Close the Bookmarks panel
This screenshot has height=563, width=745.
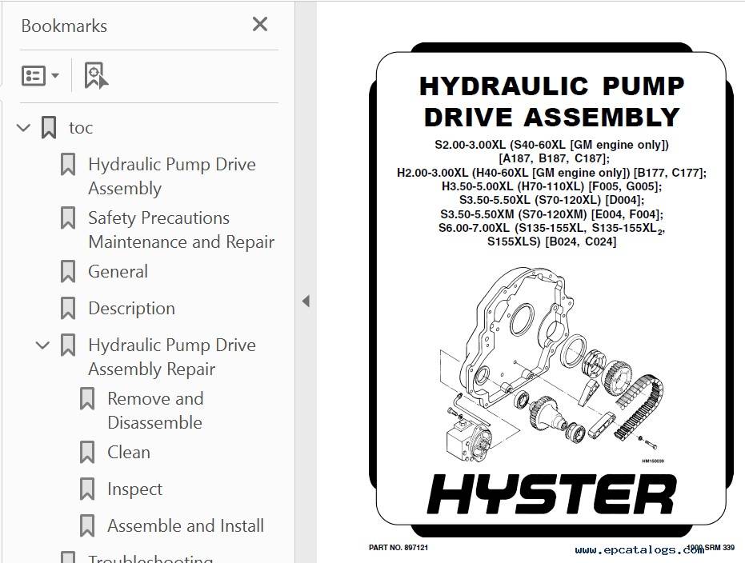pyautogui.click(x=260, y=24)
